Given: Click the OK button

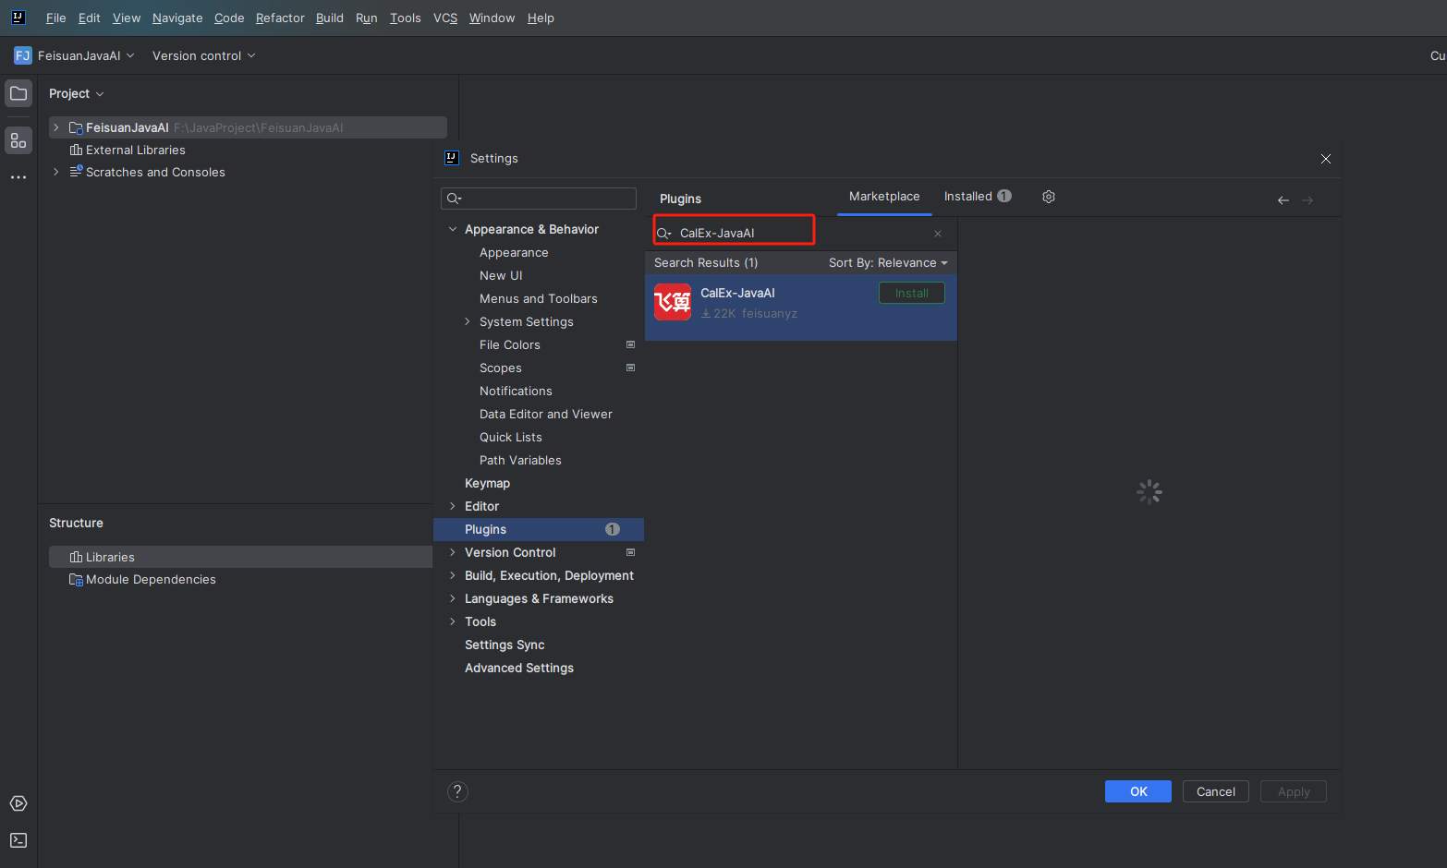Looking at the screenshot, I should click(1138, 791).
